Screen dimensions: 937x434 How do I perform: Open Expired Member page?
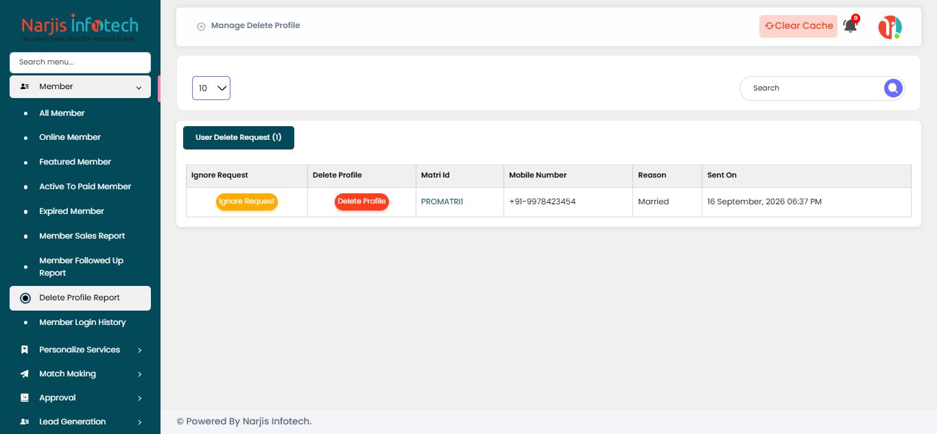point(71,211)
